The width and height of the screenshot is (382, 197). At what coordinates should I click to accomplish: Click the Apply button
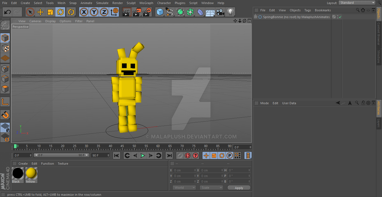point(239,188)
